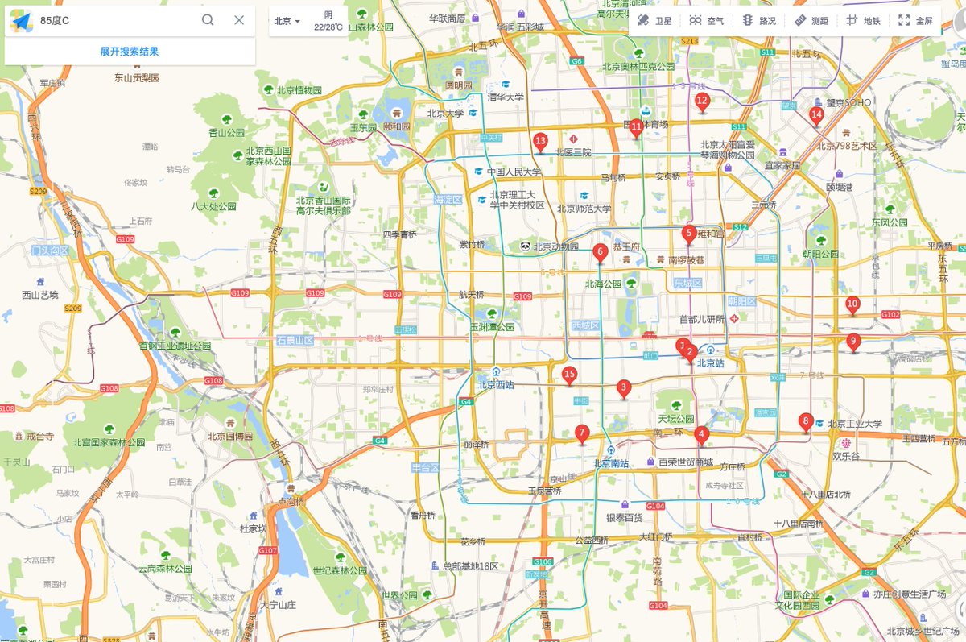The image size is (966, 642).
Task: Click the 香山公园 park icon
Action: tap(227, 119)
